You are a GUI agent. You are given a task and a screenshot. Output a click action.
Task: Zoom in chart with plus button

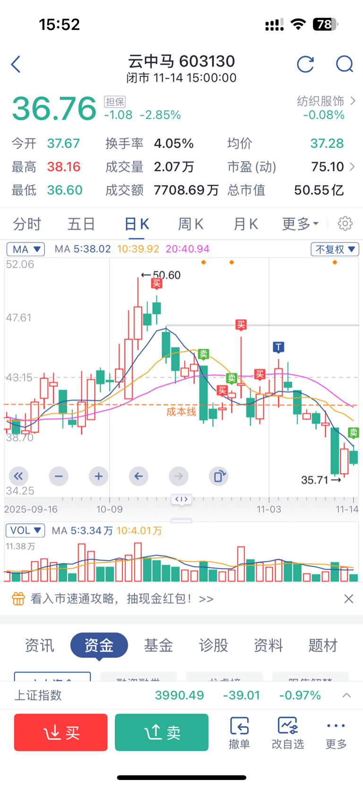(98, 476)
